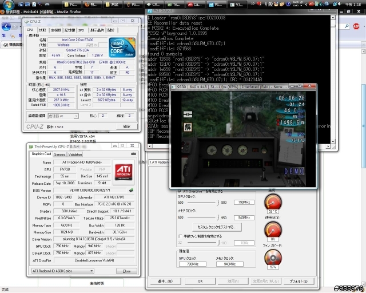Click the 790MHz GPU clock input field
The width and height of the screenshot is (366, 293).
point(244,203)
